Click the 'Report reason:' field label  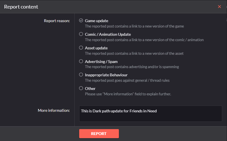coord(57,21)
